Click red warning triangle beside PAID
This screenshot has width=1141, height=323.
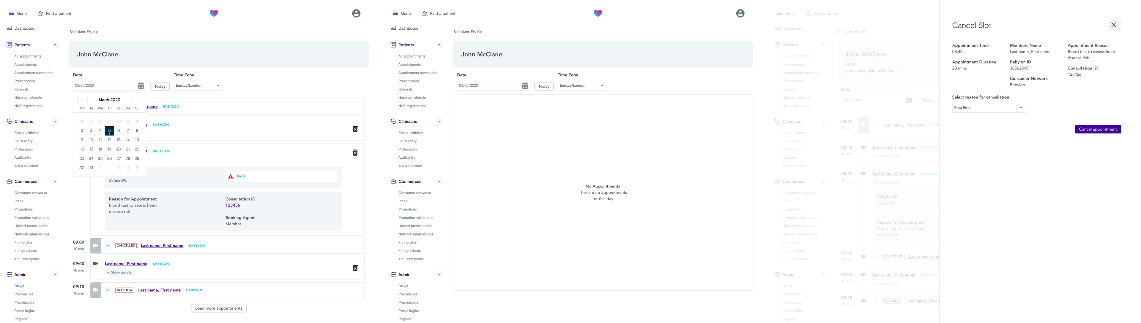pyautogui.click(x=230, y=176)
